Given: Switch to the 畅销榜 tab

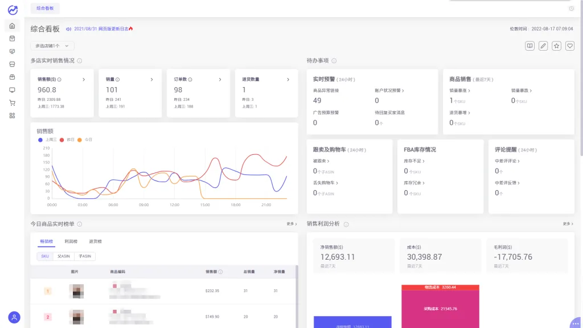Looking at the screenshot, I should click(47, 241).
